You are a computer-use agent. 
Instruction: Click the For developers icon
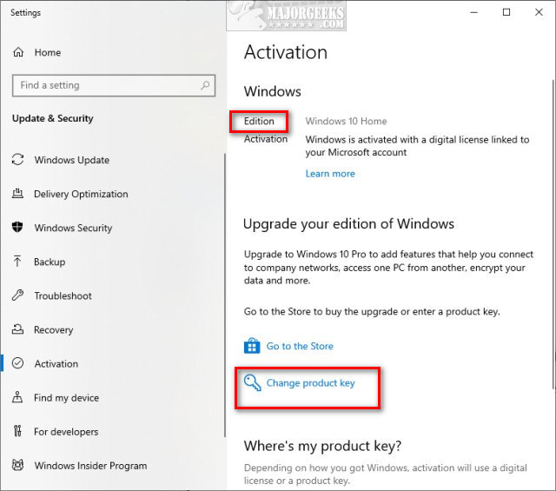point(17,432)
